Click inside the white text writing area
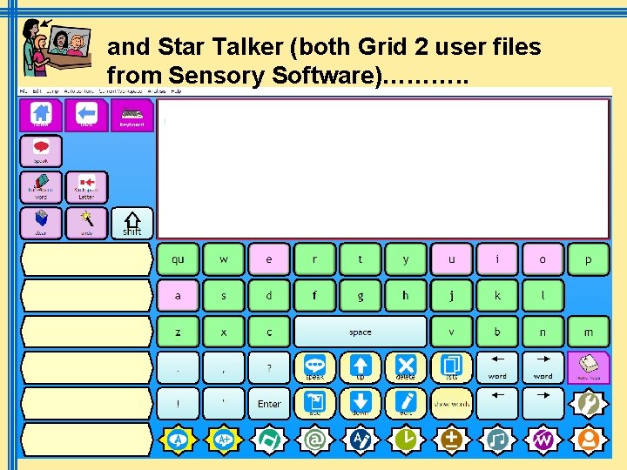The width and height of the screenshot is (627, 470). point(383,169)
